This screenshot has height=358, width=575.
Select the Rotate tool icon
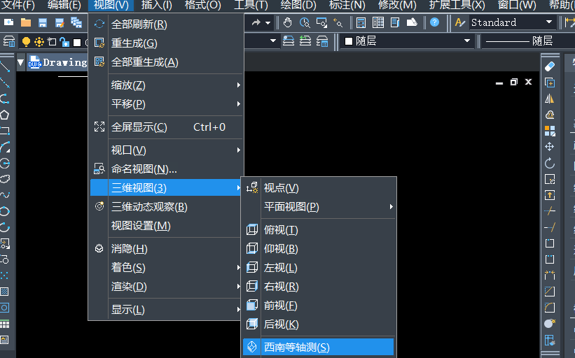click(x=549, y=163)
